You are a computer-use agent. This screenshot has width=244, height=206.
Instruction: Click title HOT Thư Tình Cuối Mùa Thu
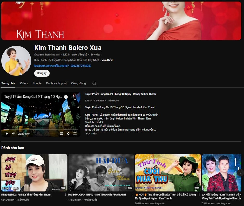(x=166, y=196)
